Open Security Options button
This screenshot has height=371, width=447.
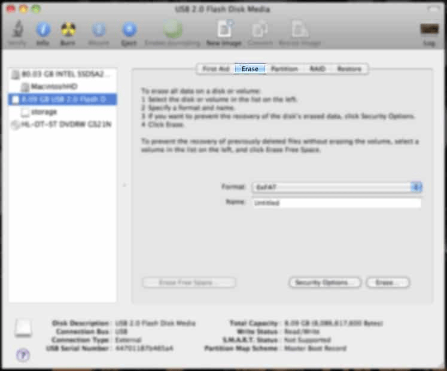(x=325, y=282)
